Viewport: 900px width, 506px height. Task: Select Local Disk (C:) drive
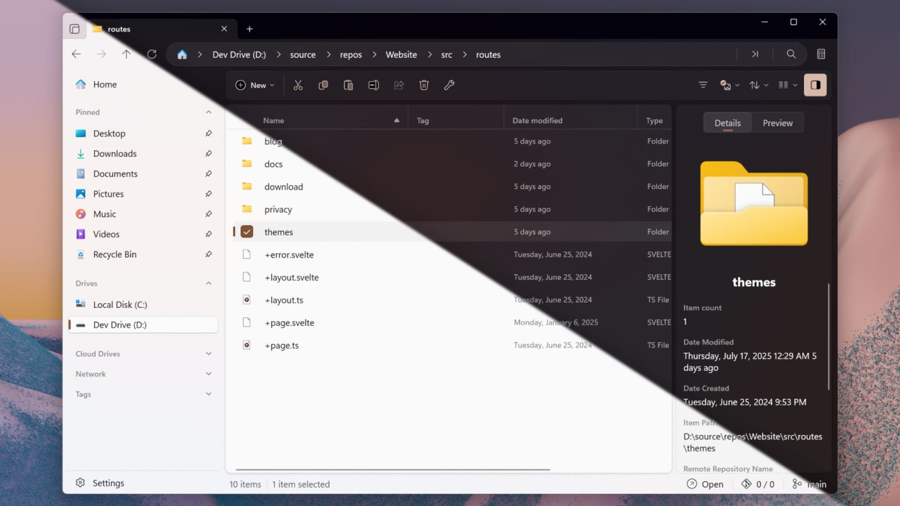pyautogui.click(x=143, y=305)
